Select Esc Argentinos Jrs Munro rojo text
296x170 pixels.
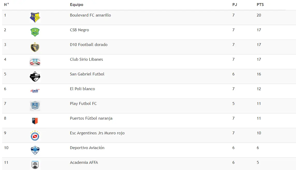click(x=97, y=133)
